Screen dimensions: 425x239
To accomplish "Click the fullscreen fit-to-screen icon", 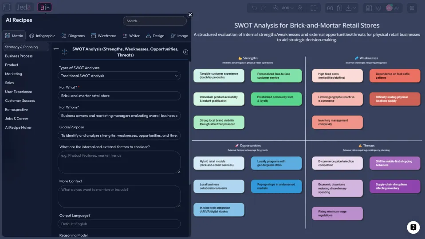I will [x=314, y=8].
